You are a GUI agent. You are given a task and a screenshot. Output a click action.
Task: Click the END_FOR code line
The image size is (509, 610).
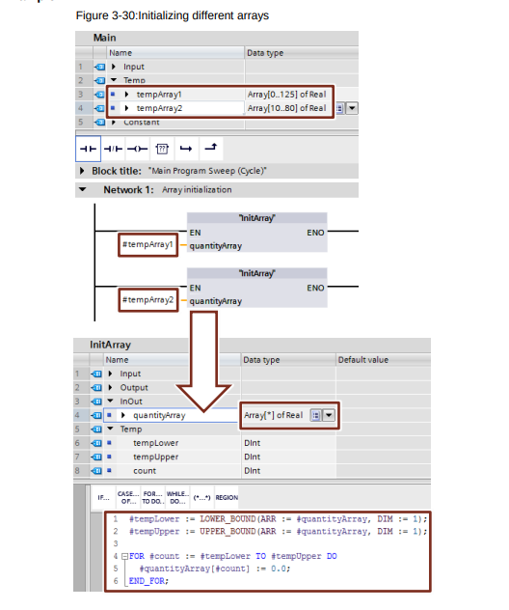point(148,581)
